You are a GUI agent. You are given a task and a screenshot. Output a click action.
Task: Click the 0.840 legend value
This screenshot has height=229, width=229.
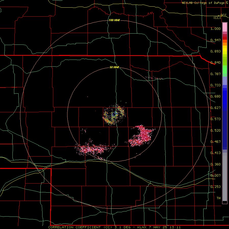click(x=216, y=63)
